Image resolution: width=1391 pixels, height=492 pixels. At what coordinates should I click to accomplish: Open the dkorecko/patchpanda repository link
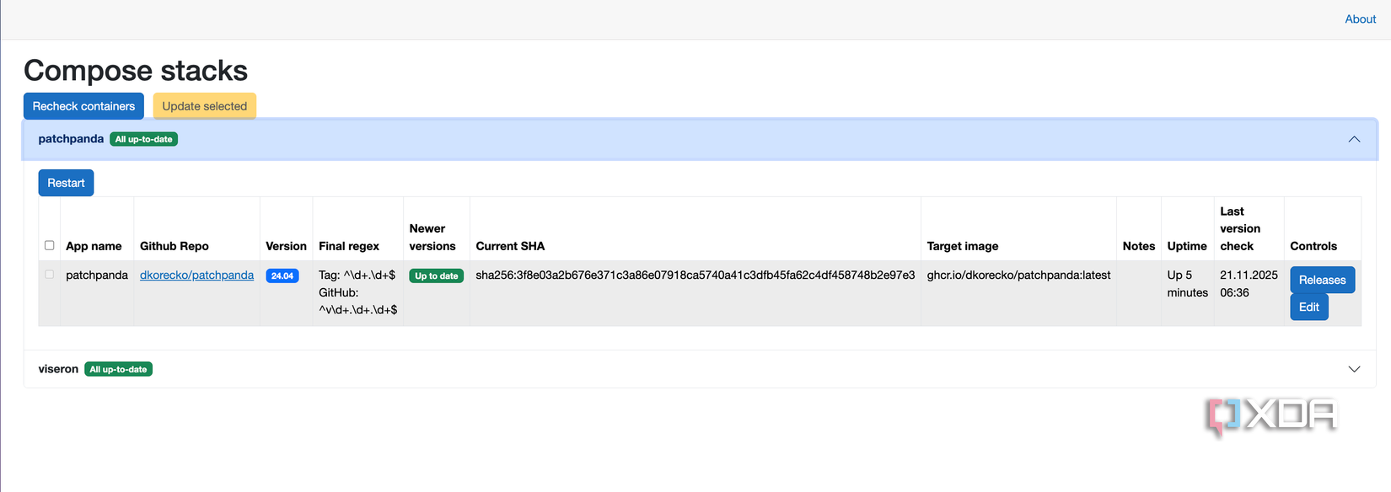pos(196,275)
